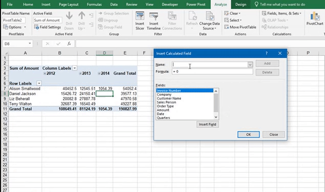Screen dimensions: 325x192
Task: Click into the Formula input box
Action: (x=212, y=72)
